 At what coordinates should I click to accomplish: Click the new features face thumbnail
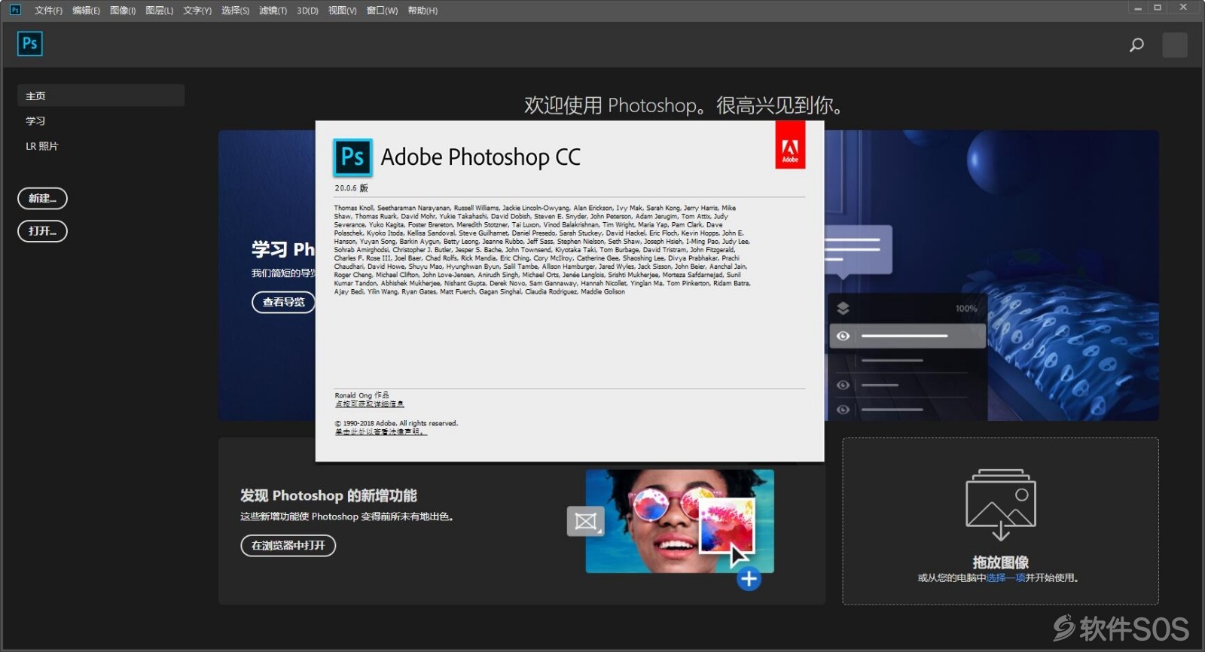click(x=679, y=521)
